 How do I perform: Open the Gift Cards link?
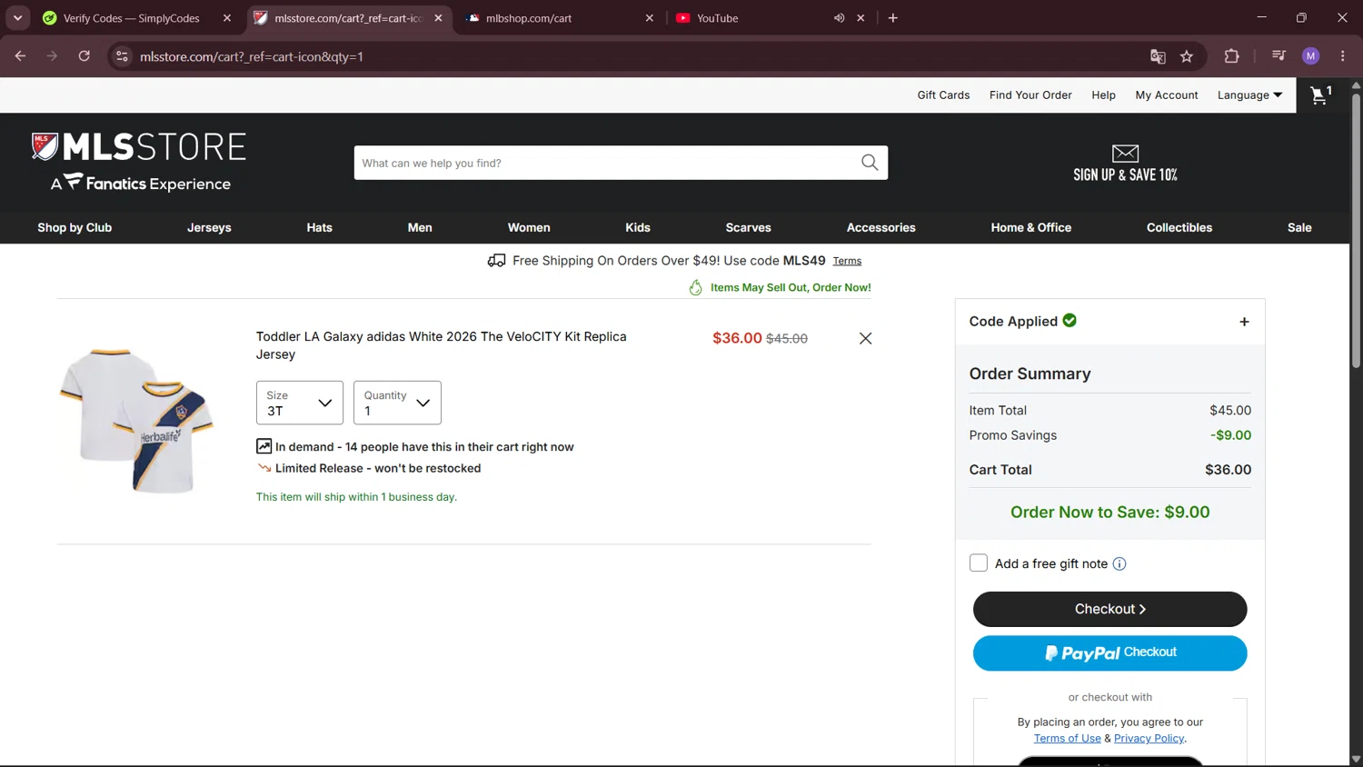pos(943,95)
